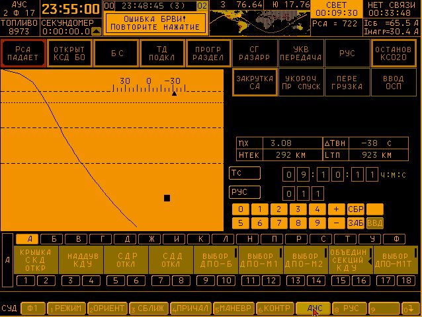Viewport: 422px width, 317px height.
Task: Click the УКОРОЧ ПР СПУСК button
Action: tap(300, 82)
